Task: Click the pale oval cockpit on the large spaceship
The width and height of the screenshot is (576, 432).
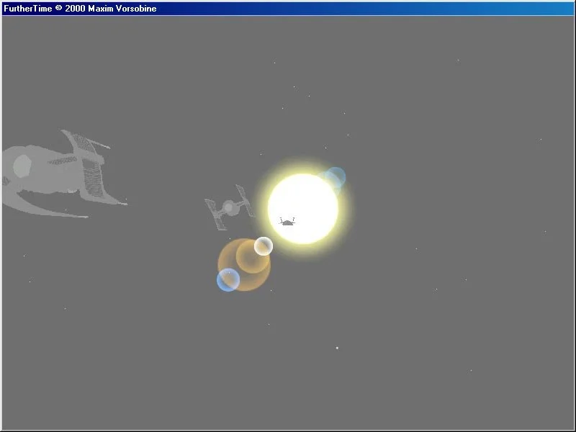Action: pos(22,166)
